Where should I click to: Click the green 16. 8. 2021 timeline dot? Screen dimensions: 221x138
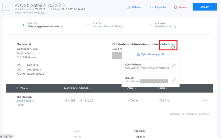[23, 25]
